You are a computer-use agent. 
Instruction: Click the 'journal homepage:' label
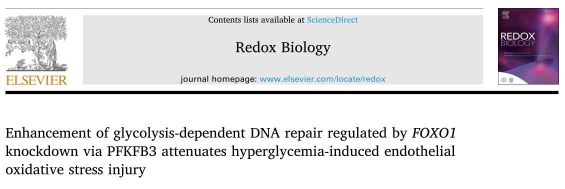218,79
